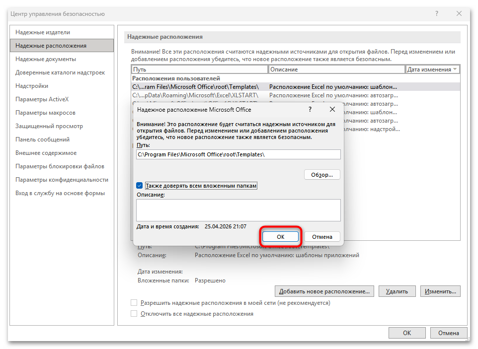This screenshot has width=478, height=349.
Task: Click Отмена in Trust Center window
Action: 448,333
